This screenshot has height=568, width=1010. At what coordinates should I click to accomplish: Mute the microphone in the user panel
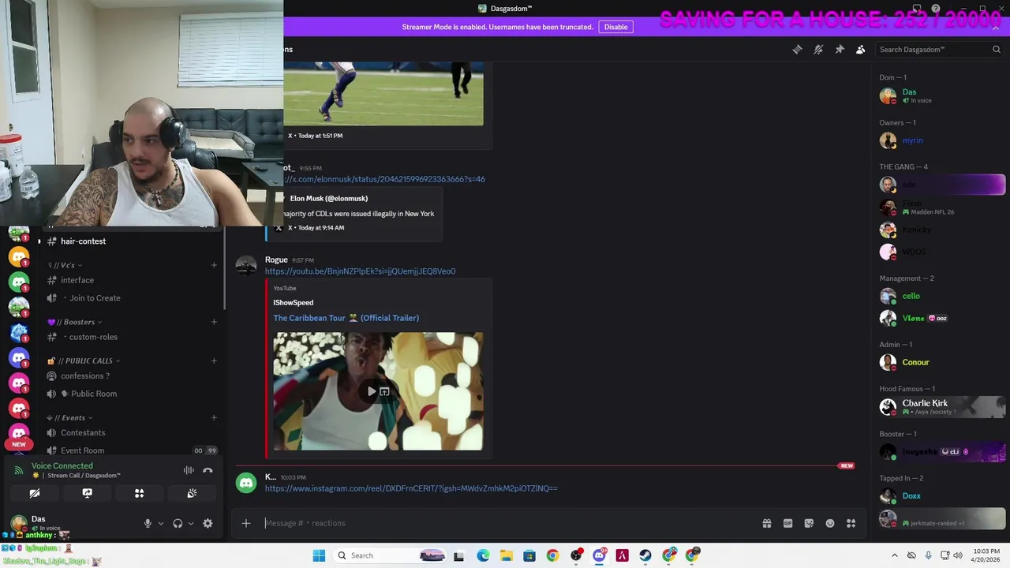(147, 523)
